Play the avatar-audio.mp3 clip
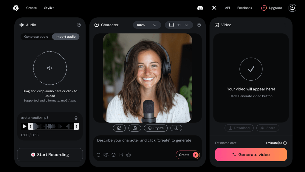305x172 pixels. coord(24,126)
